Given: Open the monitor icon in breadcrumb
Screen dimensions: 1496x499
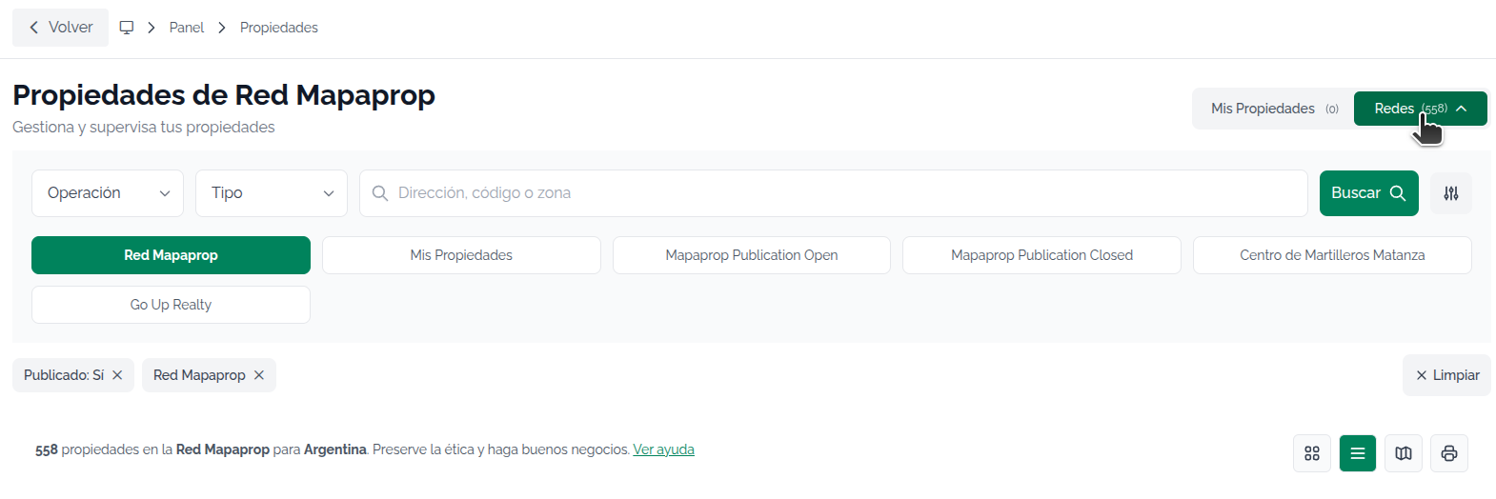Looking at the screenshot, I should coord(126,28).
